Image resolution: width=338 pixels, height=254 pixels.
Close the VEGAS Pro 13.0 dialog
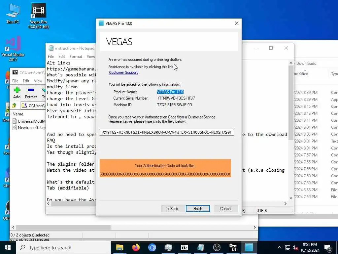[x=236, y=23]
